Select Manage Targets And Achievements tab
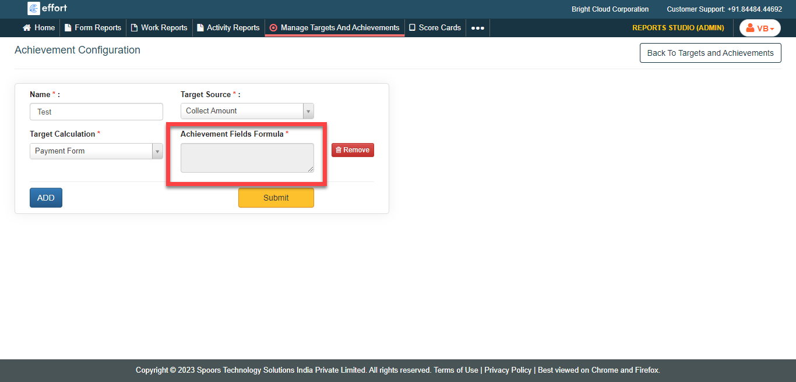This screenshot has width=796, height=382. (334, 27)
